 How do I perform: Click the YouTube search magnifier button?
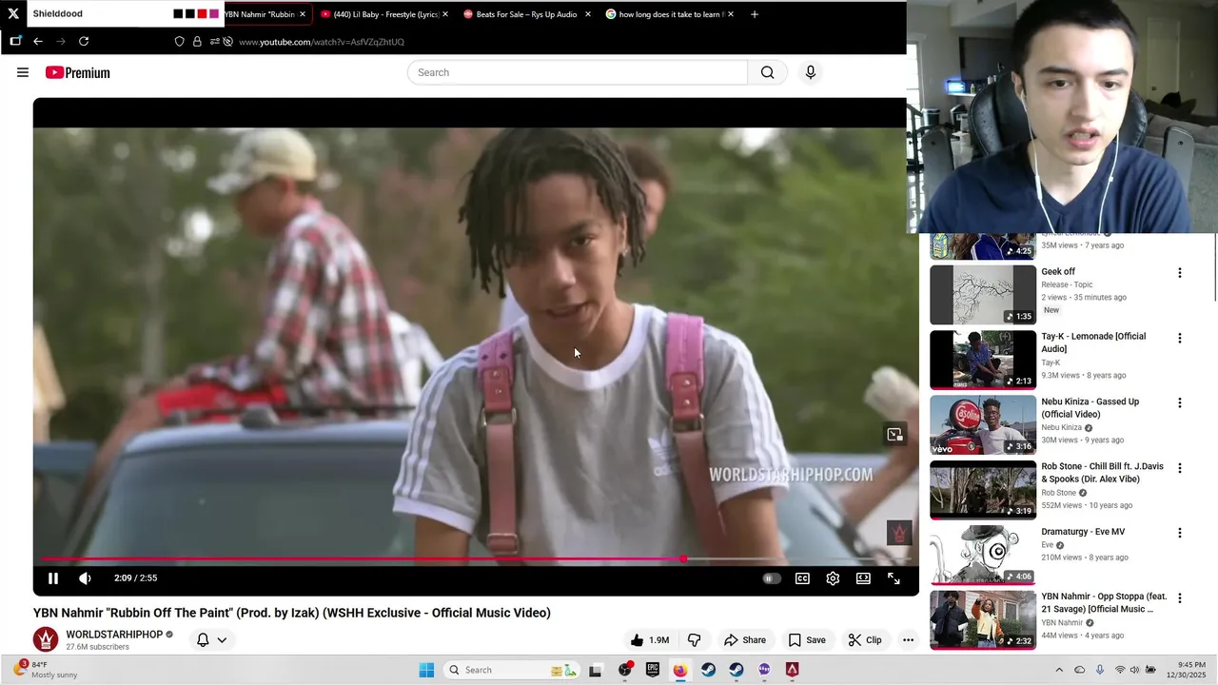(767, 72)
